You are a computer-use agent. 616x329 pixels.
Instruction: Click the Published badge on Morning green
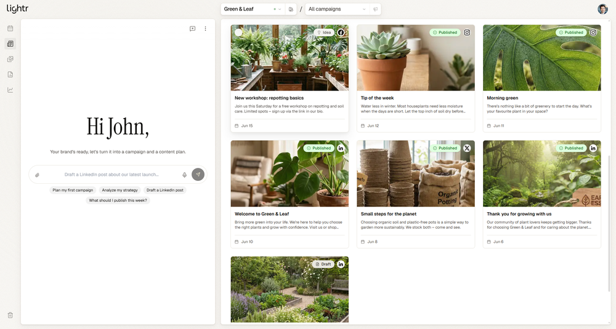coord(571,33)
